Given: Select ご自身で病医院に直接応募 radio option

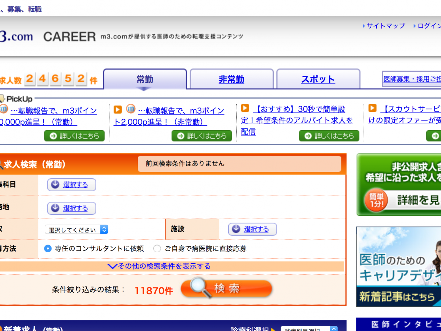Looking at the screenshot, I should pos(157,249).
